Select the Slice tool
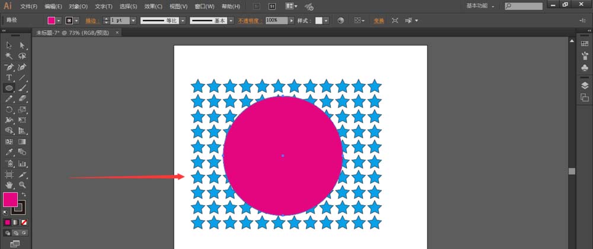 (23, 174)
